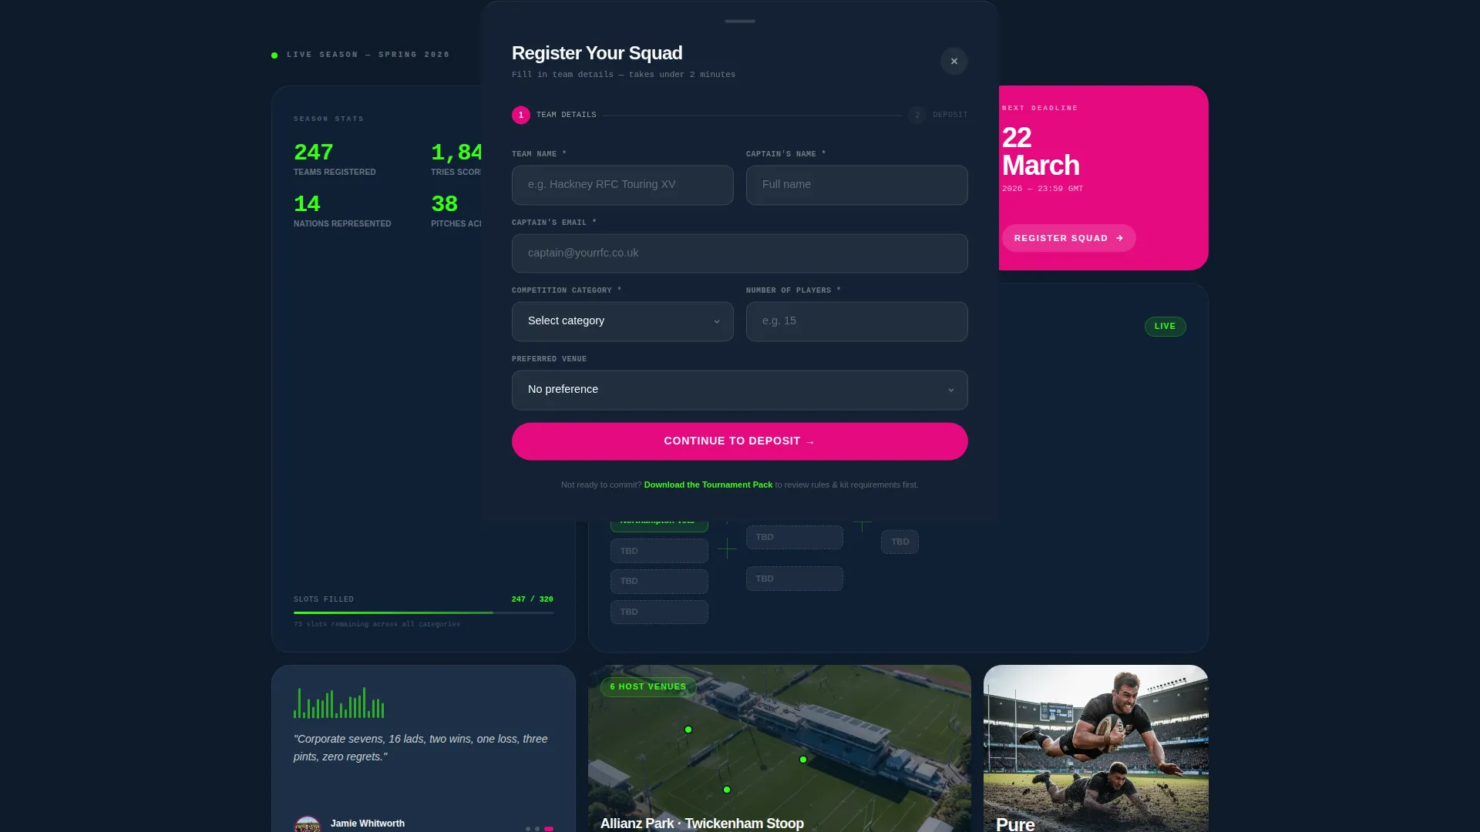Click Jamie Whitworth's avatar

click(308, 824)
